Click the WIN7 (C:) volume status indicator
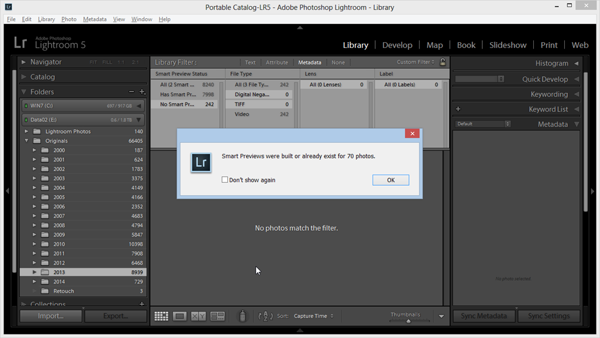 (x=26, y=106)
